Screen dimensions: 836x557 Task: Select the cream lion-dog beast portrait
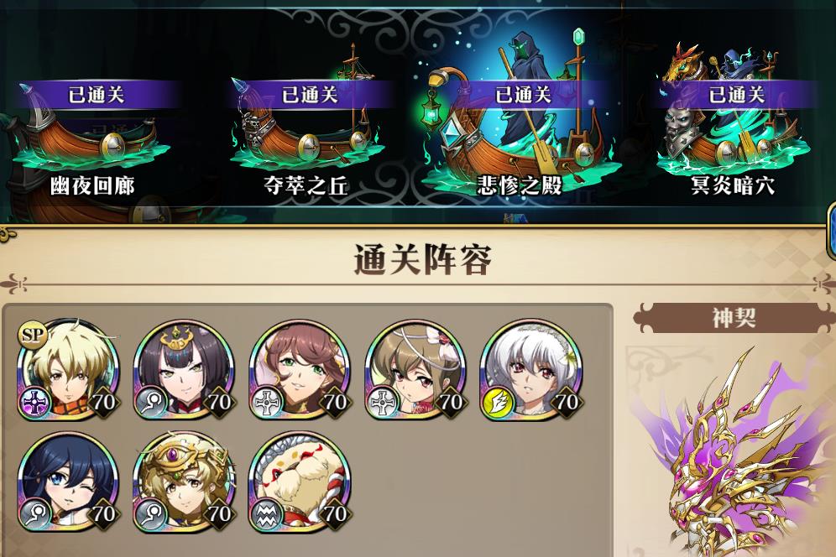299,482
